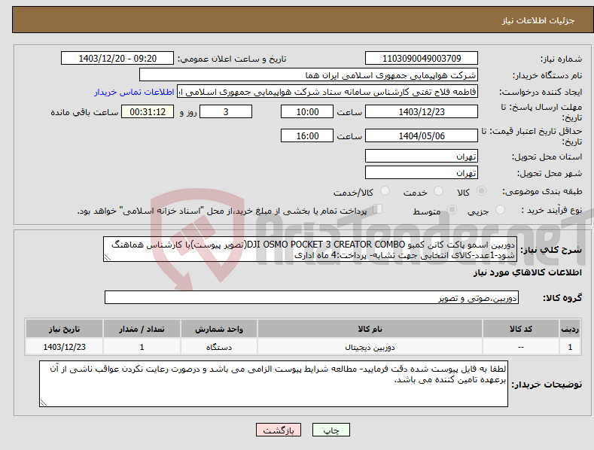Click the requester field فاطمه فلاح تفتی
The height and width of the screenshot is (450, 594).
pyautogui.click(x=327, y=92)
